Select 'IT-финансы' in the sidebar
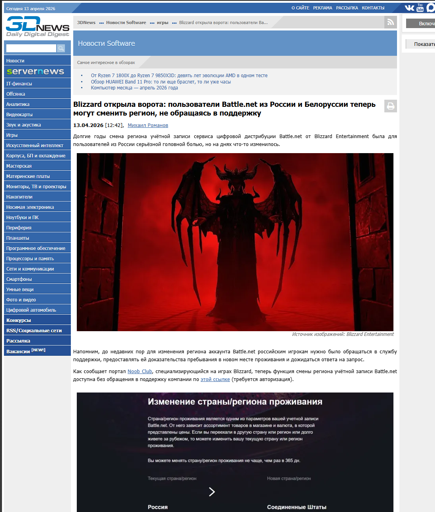This screenshot has height=512, width=435. pos(37,83)
